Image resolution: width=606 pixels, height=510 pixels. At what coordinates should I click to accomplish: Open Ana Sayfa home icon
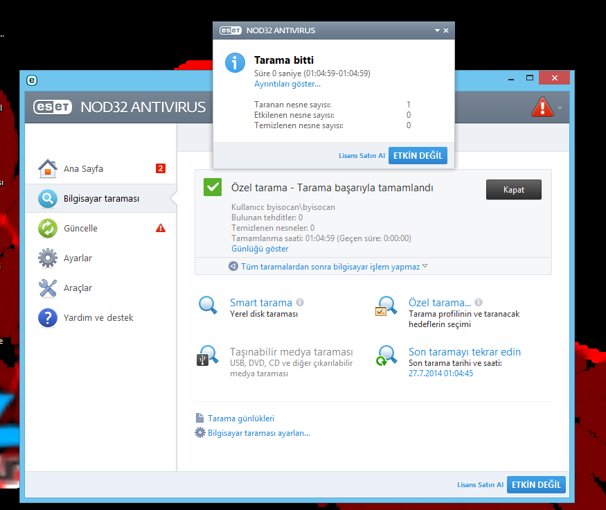coord(48,168)
